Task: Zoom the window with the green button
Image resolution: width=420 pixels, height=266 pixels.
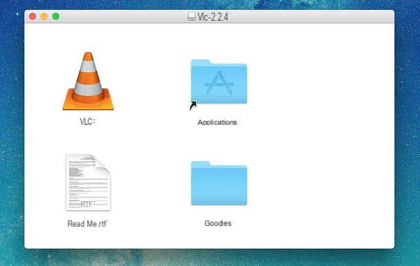Action: pyautogui.click(x=56, y=17)
